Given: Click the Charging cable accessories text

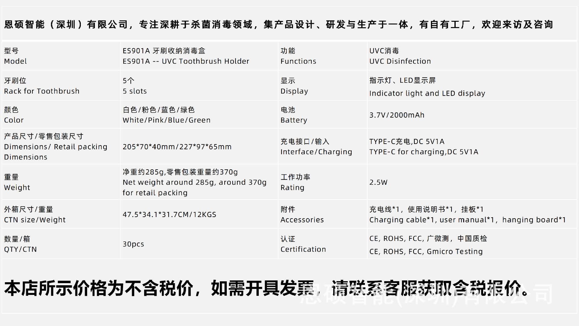Looking at the screenshot, I should click(467, 220).
